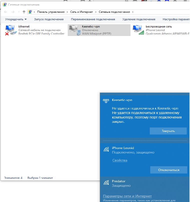Viewport: 190px width, 202px height.
Task: Click the 'Защищено' text under Predator
Action: (121, 185)
